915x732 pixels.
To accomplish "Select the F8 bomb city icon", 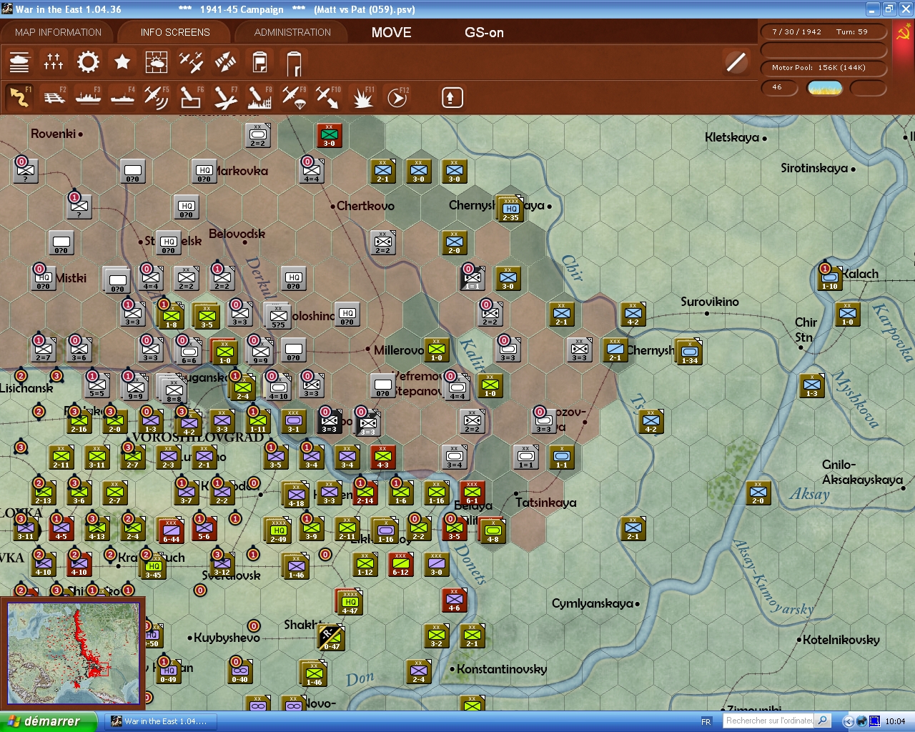I will click(259, 97).
